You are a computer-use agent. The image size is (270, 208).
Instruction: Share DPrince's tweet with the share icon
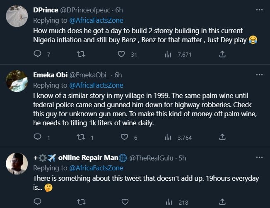click(x=222, y=54)
